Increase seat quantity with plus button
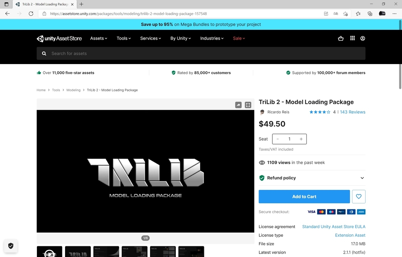This screenshot has height=257, width=402. pos(301,139)
